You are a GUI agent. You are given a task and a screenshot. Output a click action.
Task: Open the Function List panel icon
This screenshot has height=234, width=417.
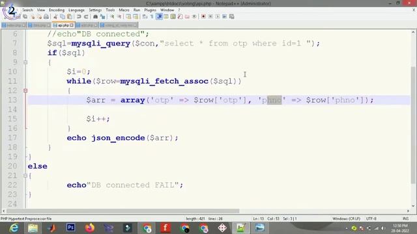click(x=180, y=17)
